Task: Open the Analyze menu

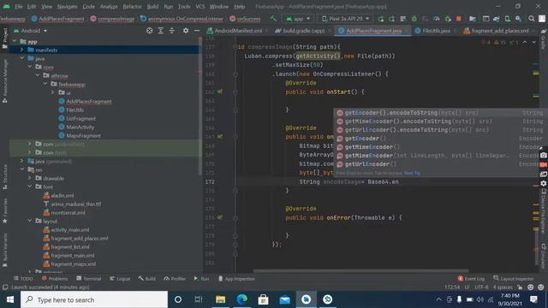Action: pyautogui.click(x=109, y=6)
